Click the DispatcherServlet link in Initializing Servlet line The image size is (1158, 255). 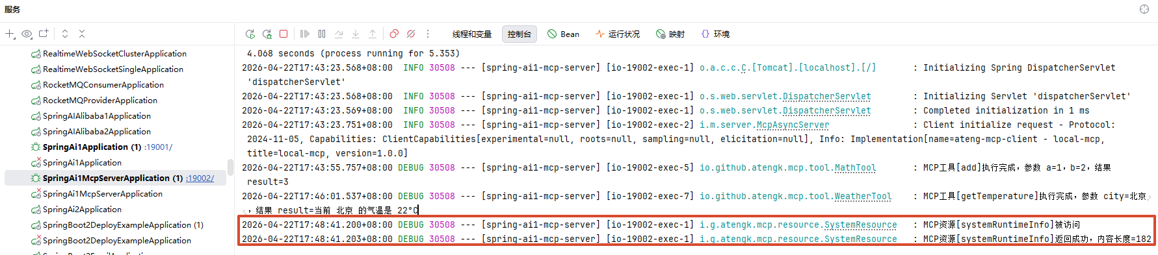click(826, 96)
